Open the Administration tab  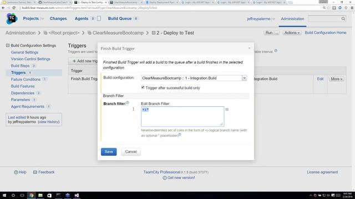pos(292,19)
